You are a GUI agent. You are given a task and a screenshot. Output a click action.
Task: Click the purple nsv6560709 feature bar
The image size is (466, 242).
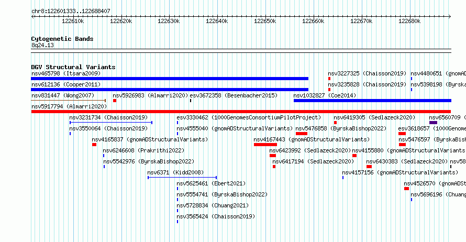(x=434, y=123)
